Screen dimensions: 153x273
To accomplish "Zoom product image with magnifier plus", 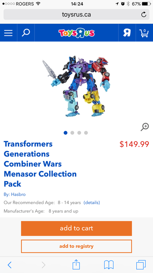I will [145, 127].
